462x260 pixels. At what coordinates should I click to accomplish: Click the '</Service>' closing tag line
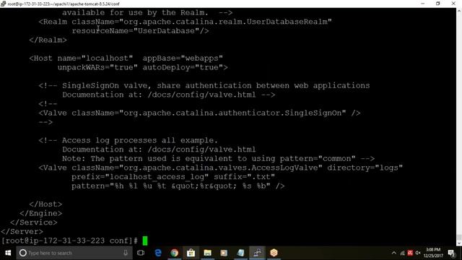tap(34, 222)
